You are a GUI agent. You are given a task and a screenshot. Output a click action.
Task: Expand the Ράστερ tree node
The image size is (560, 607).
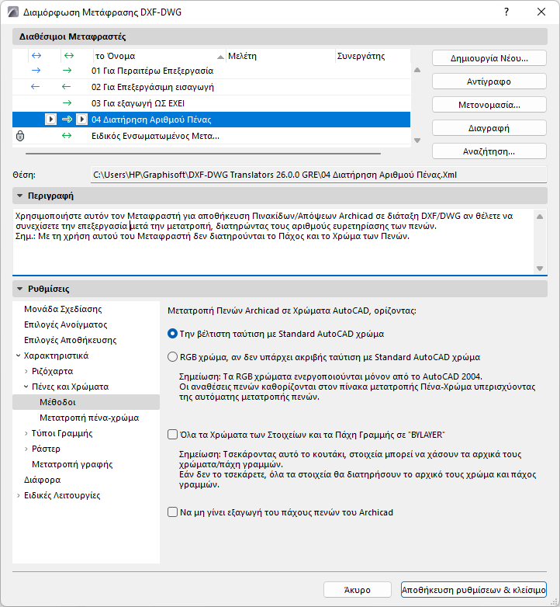click(26, 449)
